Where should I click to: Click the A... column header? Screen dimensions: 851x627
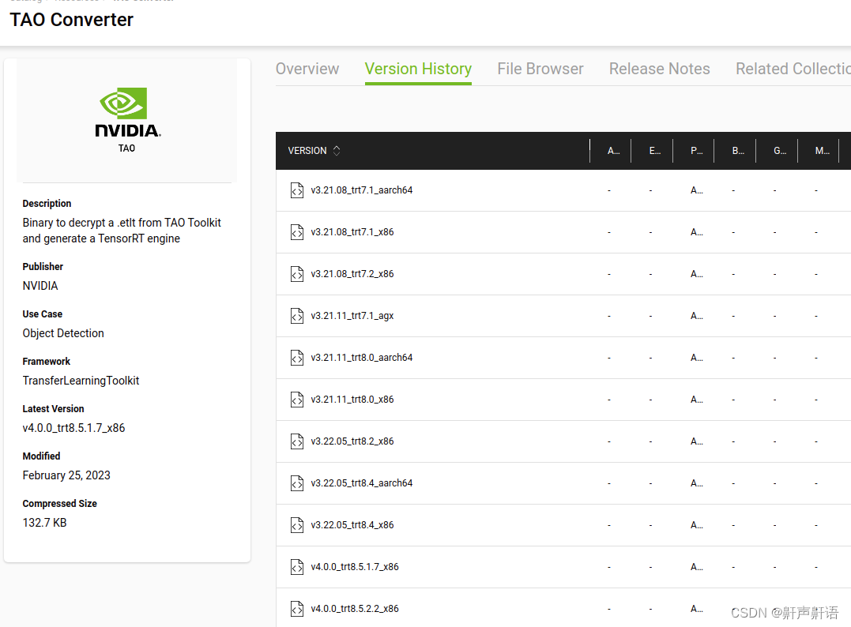[x=613, y=151]
